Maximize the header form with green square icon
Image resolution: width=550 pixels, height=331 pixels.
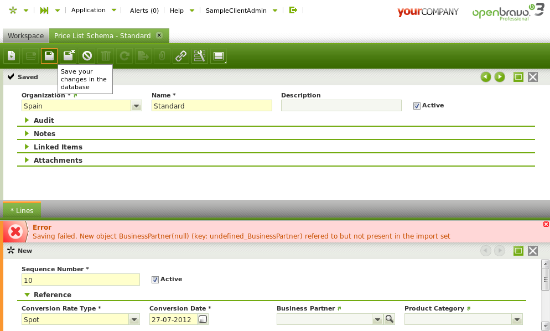pos(518,77)
